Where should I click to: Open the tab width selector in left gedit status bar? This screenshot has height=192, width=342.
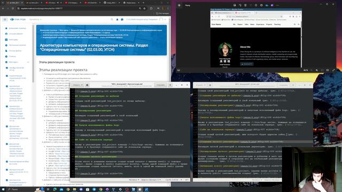[151, 180]
